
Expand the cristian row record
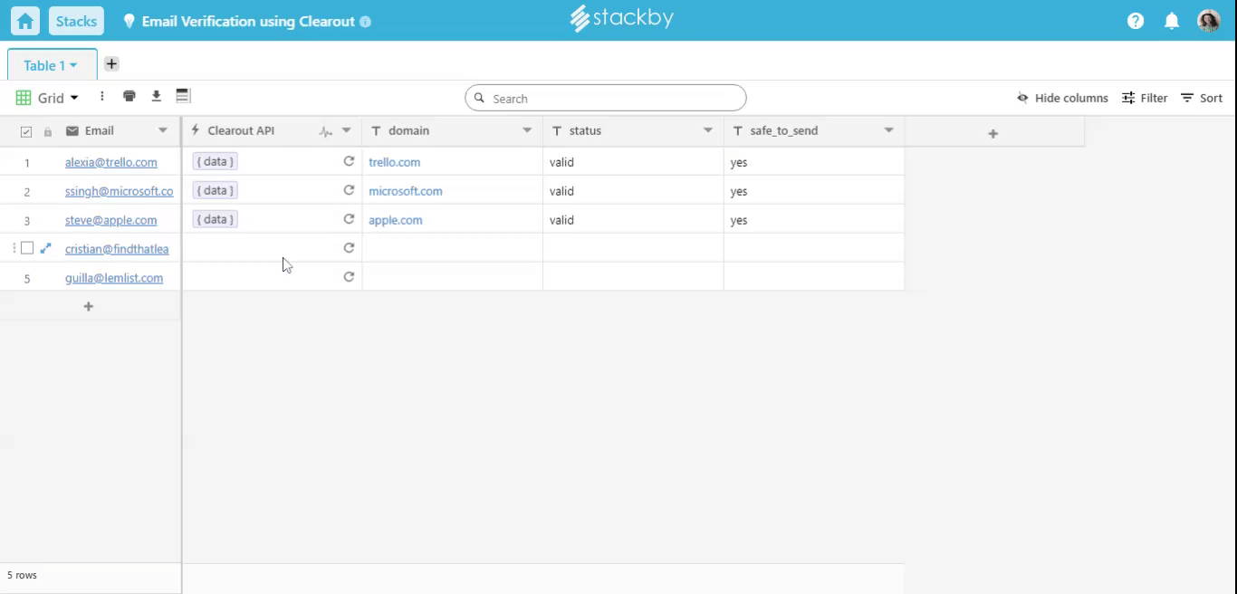pyautogui.click(x=46, y=248)
